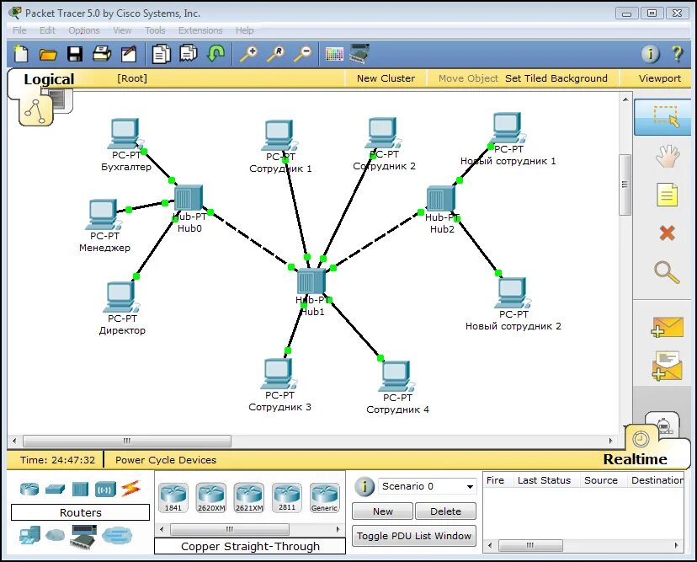Click Power Cycle Devices
The height and width of the screenshot is (562, 697).
coord(166,460)
